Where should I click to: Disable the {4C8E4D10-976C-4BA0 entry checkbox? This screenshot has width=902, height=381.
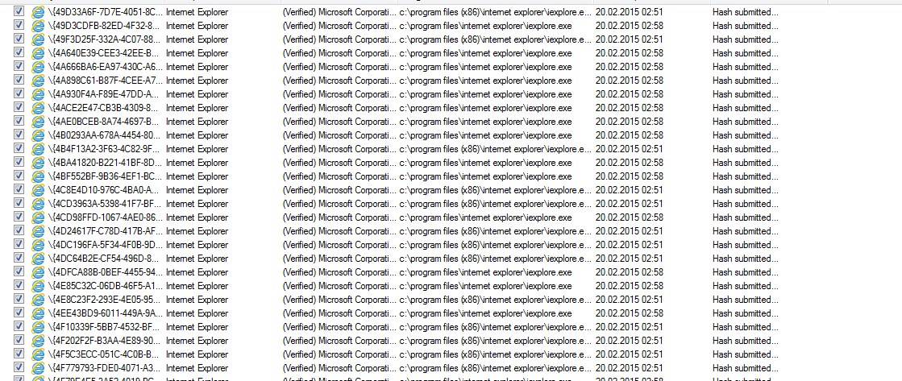coord(19,189)
